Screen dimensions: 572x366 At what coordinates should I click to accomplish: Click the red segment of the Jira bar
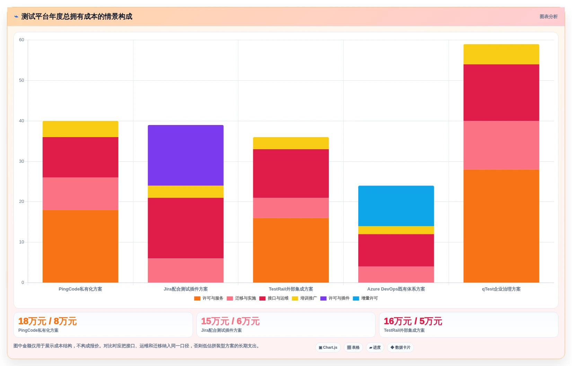pos(186,228)
